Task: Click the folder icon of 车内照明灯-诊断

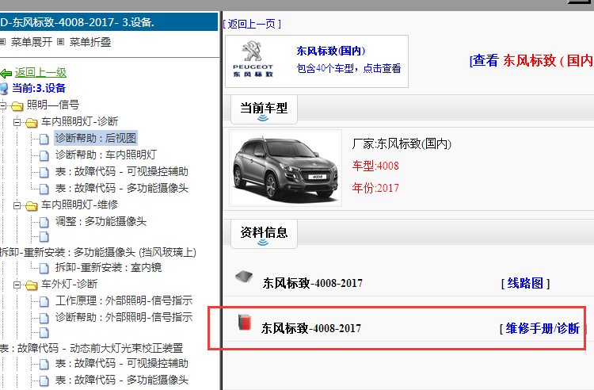Action: click(x=32, y=122)
